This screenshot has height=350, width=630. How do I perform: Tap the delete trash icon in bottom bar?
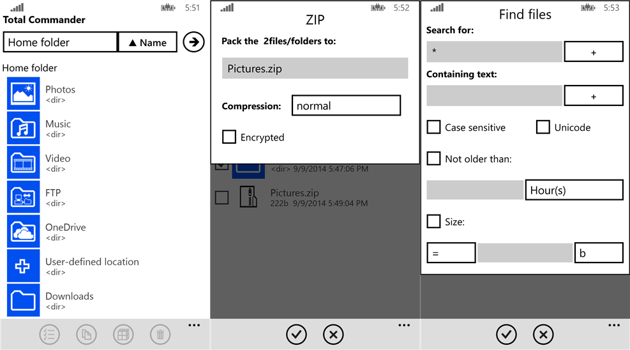click(160, 334)
